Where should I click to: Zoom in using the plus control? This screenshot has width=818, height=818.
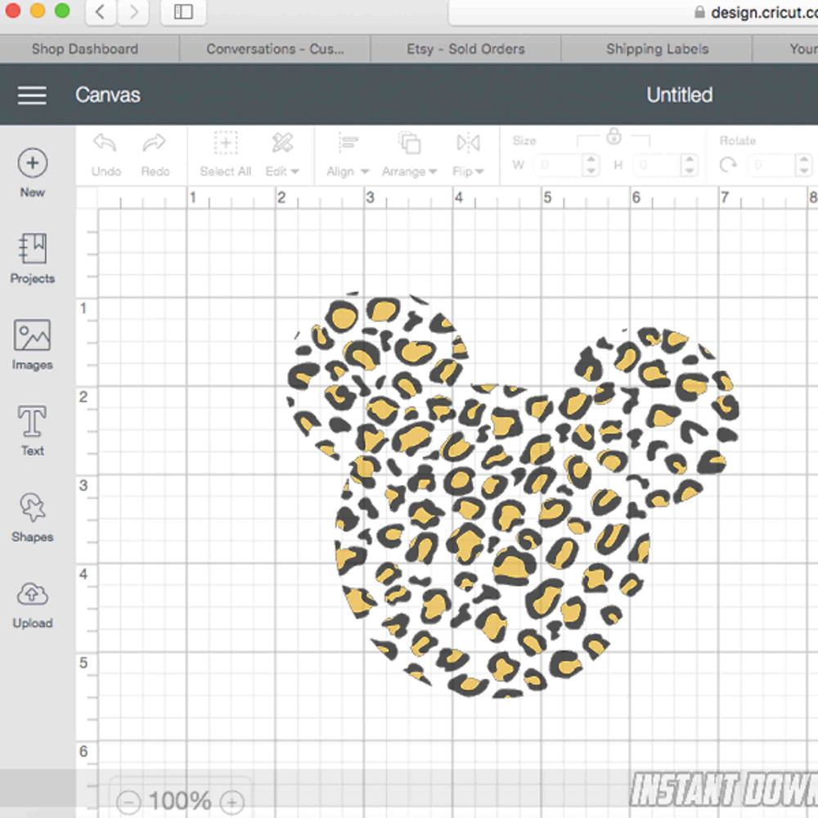pyautogui.click(x=232, y=802)
